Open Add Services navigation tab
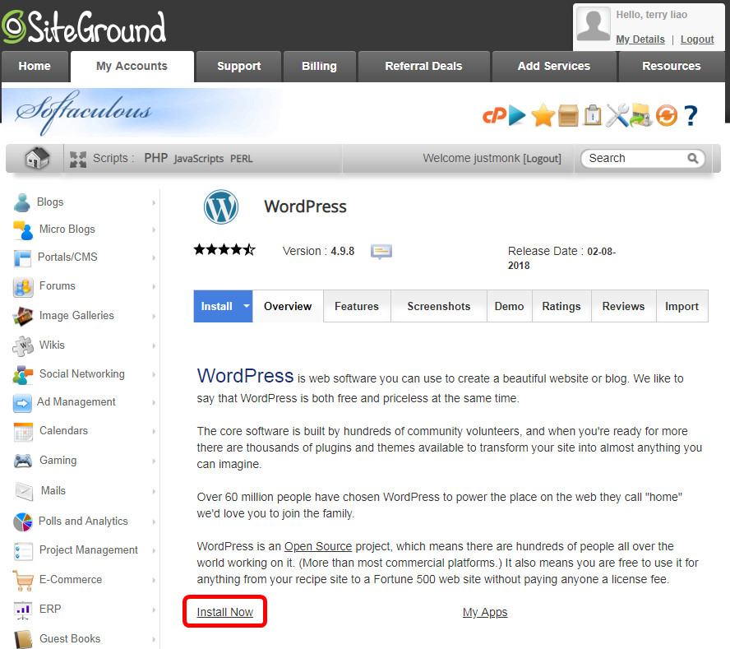Viewport: 730px width, 649px height. (554, 66)
